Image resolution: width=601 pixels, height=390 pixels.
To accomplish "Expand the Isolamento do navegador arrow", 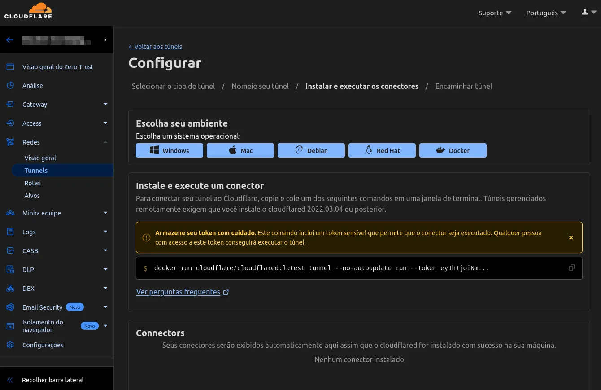I will [105, 326].
